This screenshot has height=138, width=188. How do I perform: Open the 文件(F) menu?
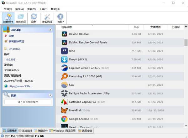[x=8, y=9]
